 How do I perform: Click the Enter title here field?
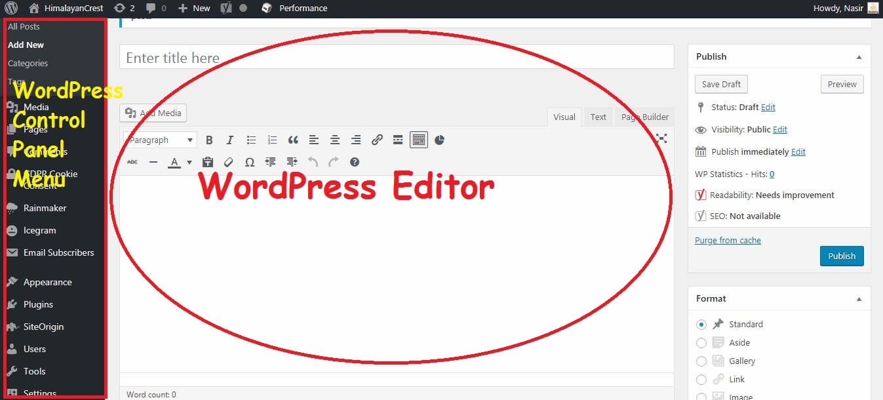[396, 58]
